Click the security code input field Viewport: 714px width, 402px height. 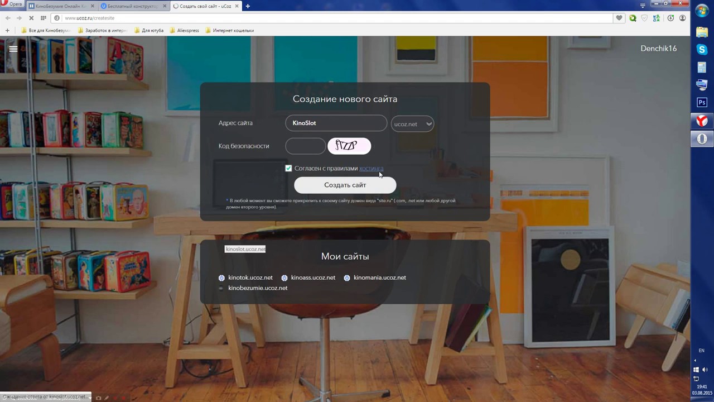pyautogui.click(x=305, y=146)
